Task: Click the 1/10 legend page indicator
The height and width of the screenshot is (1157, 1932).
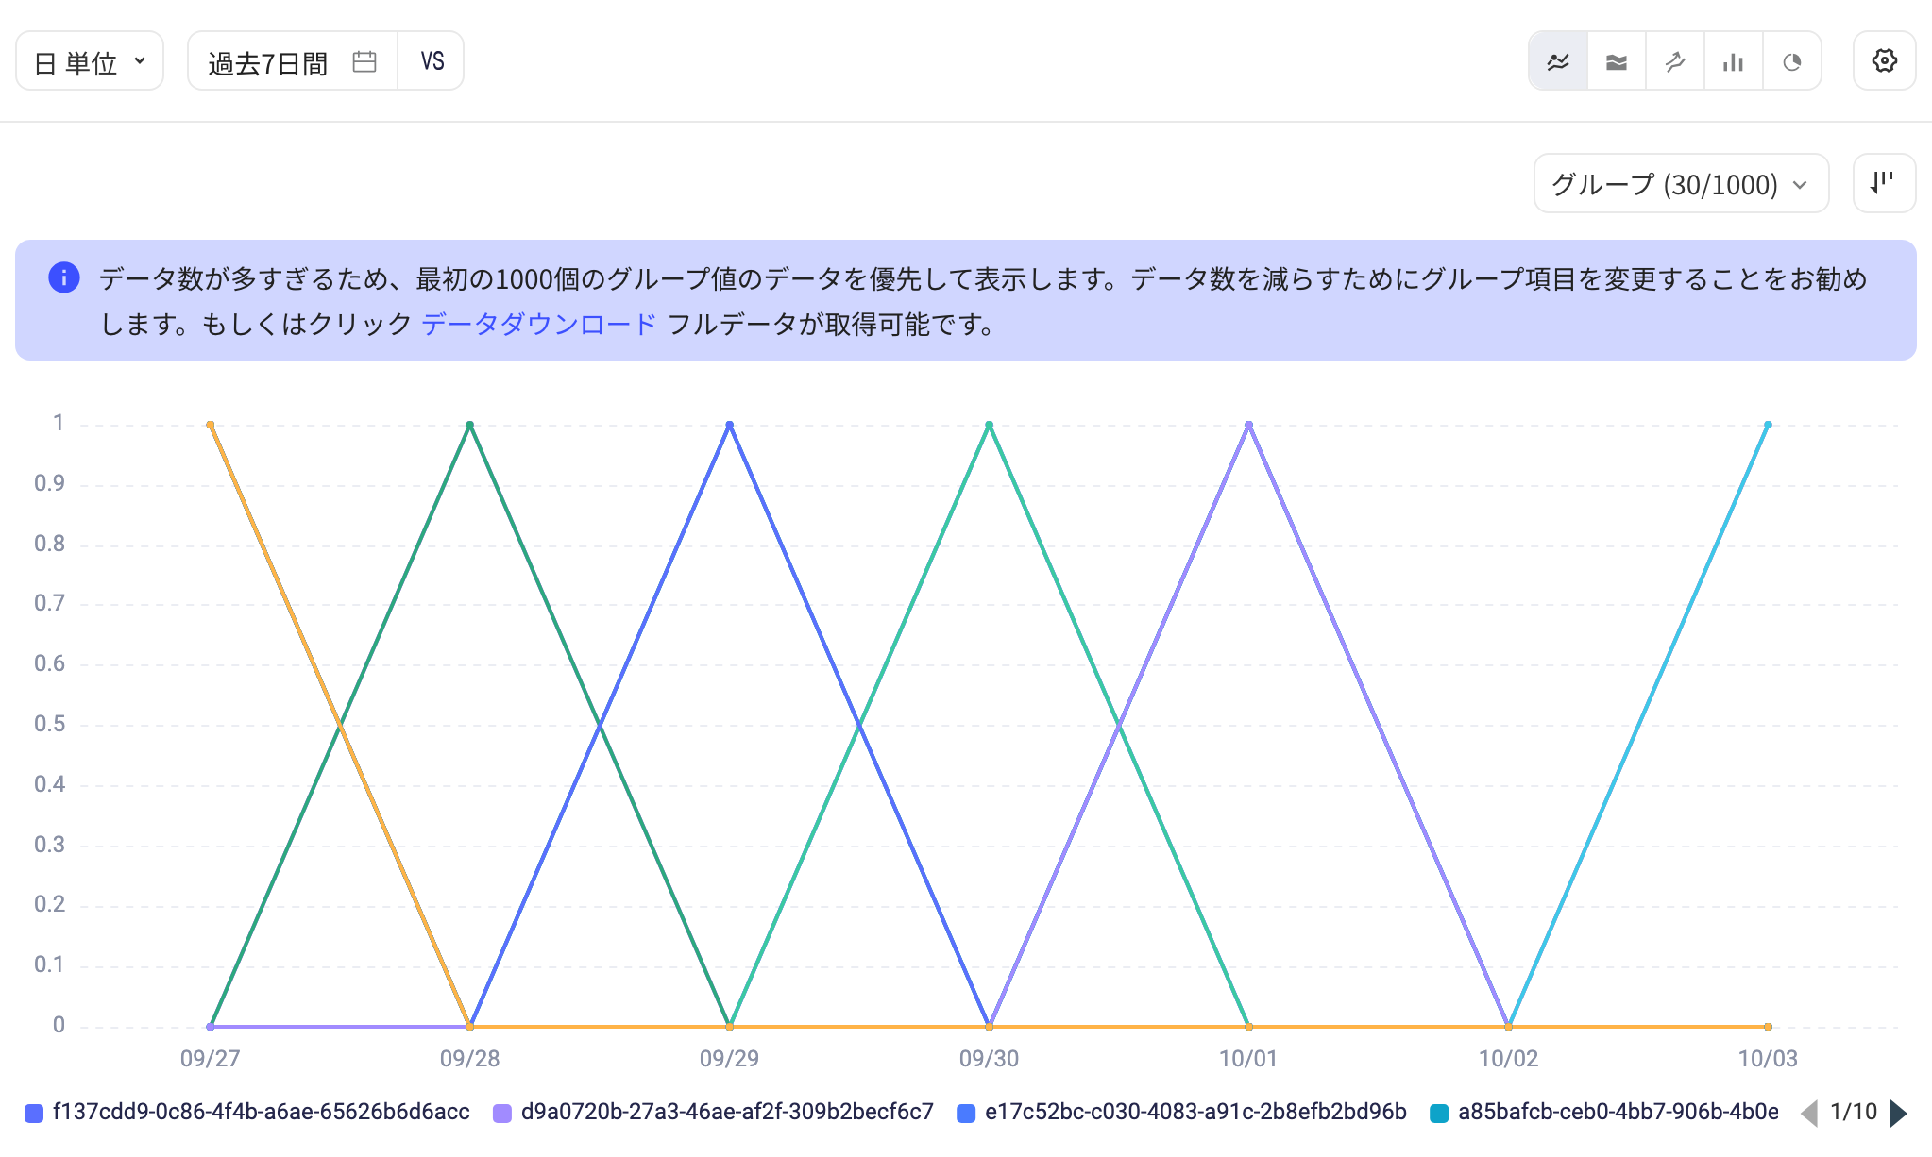Action: pyautogui.click(x=1854, y=1112)
